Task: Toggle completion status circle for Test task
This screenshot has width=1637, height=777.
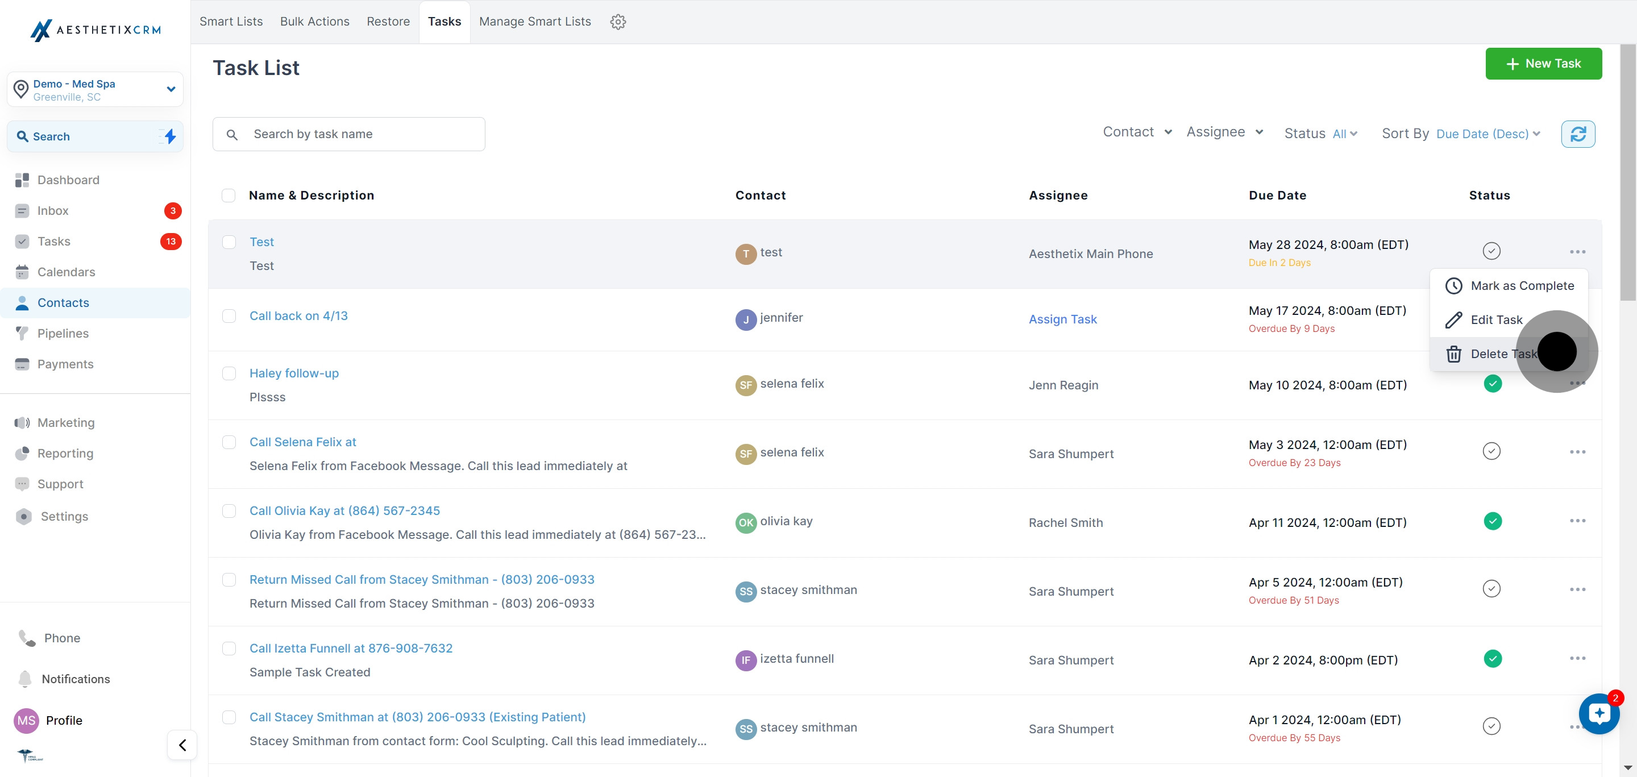Action: coord(1491,250)
